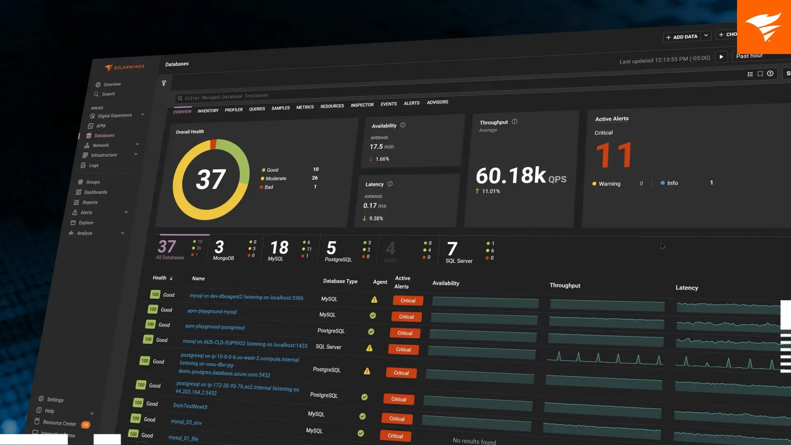Expand the Help chevron in sidebar
Screen dimensions: 791x445
click(92, 413)
